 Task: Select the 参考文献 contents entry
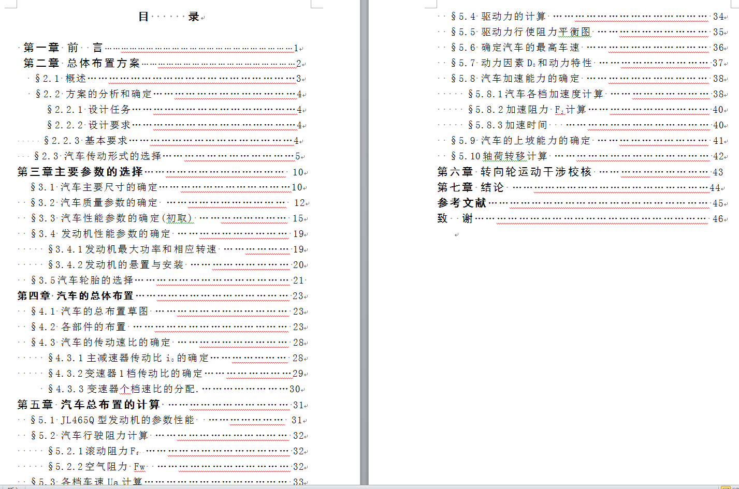pos(581,203)
